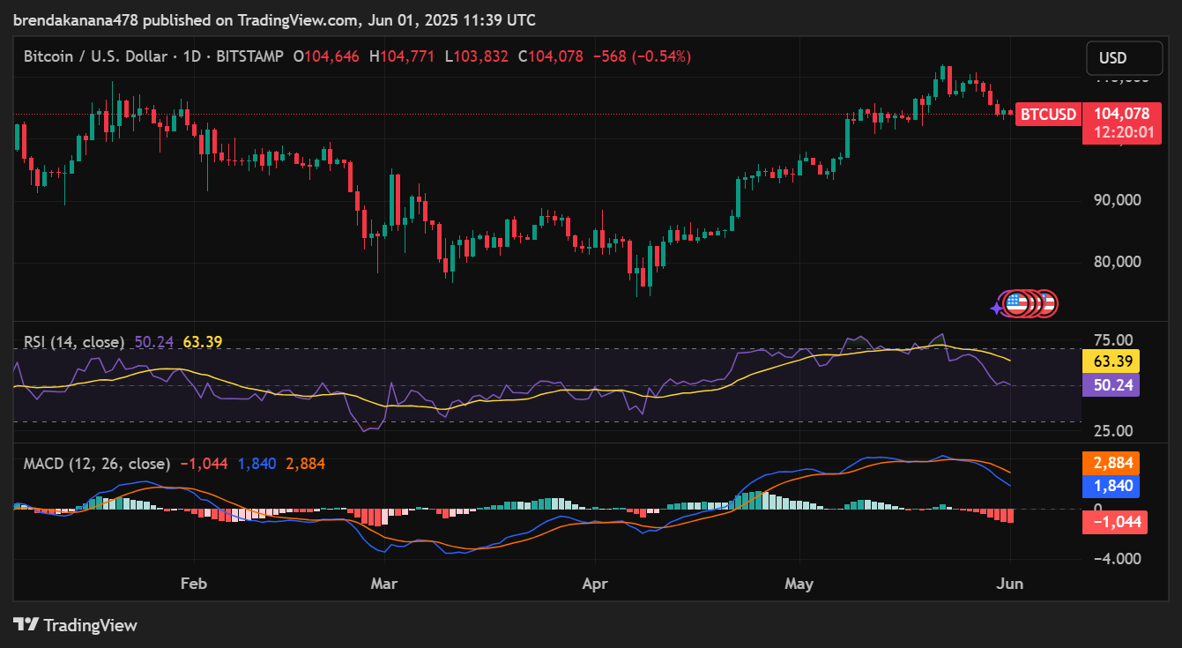
Task: Click the RSI (14, close) indicator legend
Action: [x=73, y=342]
